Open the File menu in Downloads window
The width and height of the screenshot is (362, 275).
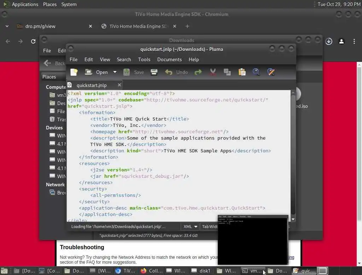pyautogui.click(x=47, y=51)
